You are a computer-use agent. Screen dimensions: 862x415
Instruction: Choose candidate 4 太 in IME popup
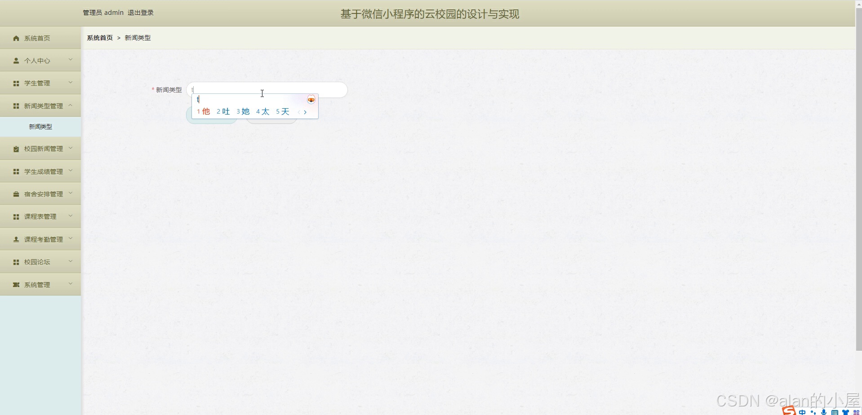click(263, 111)
